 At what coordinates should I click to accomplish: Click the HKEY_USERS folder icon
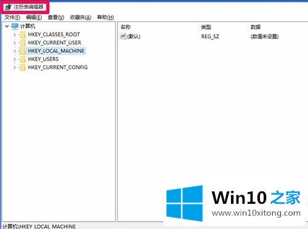tap(23, 59)
